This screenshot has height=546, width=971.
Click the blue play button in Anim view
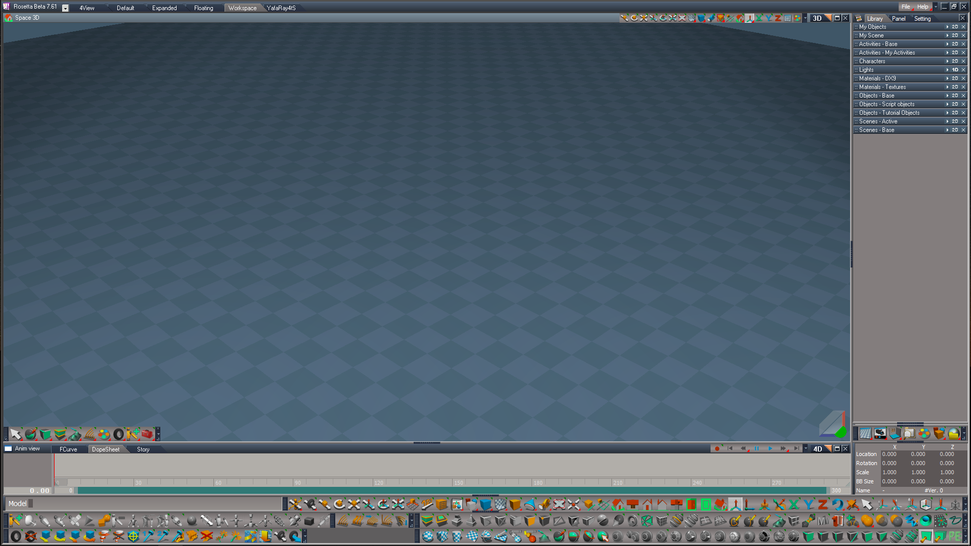coord(770,448)
